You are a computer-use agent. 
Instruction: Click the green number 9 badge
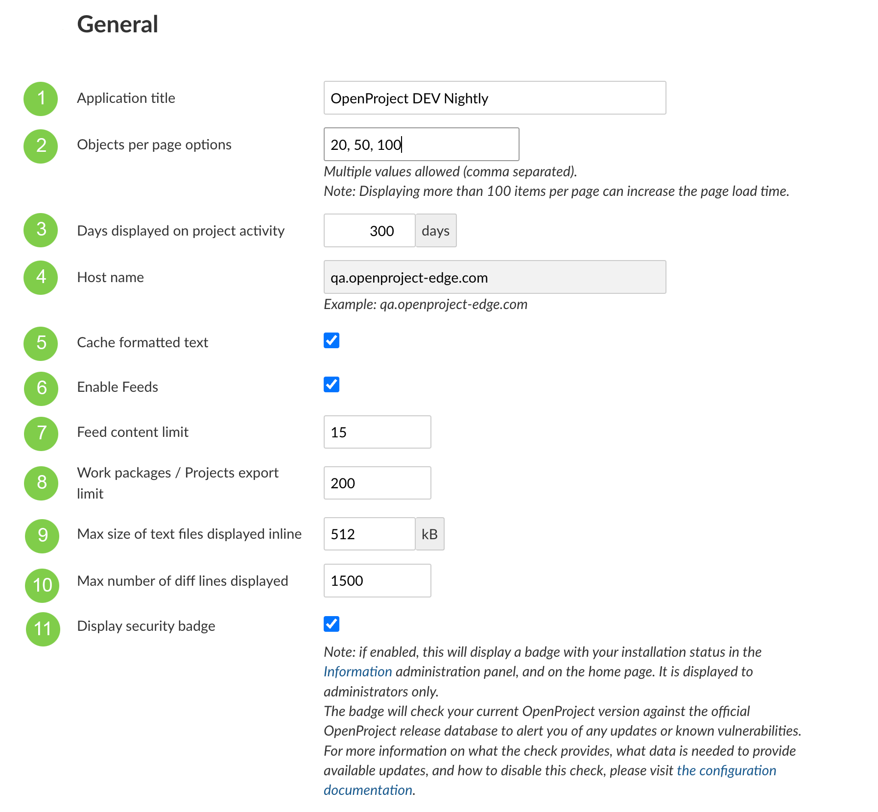[x=42, y=535]
